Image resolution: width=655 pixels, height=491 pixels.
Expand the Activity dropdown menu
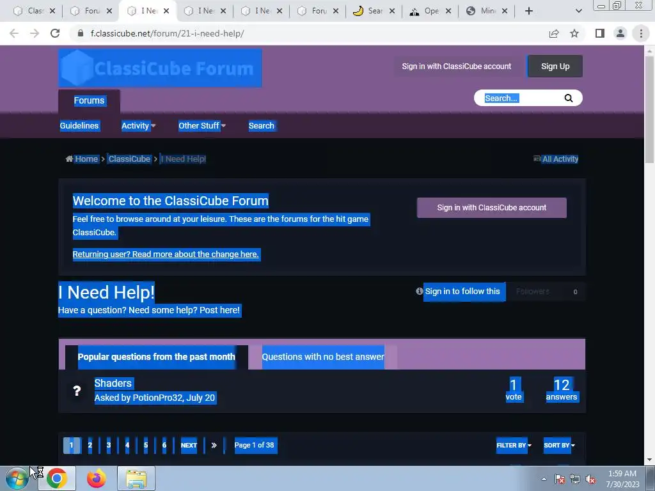[x=138, y=126]
